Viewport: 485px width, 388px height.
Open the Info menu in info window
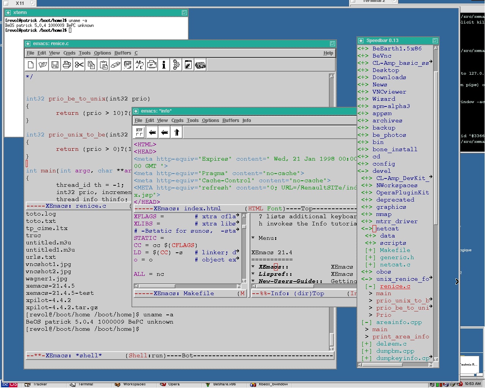click(247, 120)
